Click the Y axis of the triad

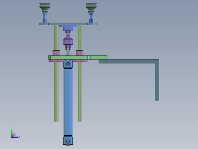click(11, 133)
